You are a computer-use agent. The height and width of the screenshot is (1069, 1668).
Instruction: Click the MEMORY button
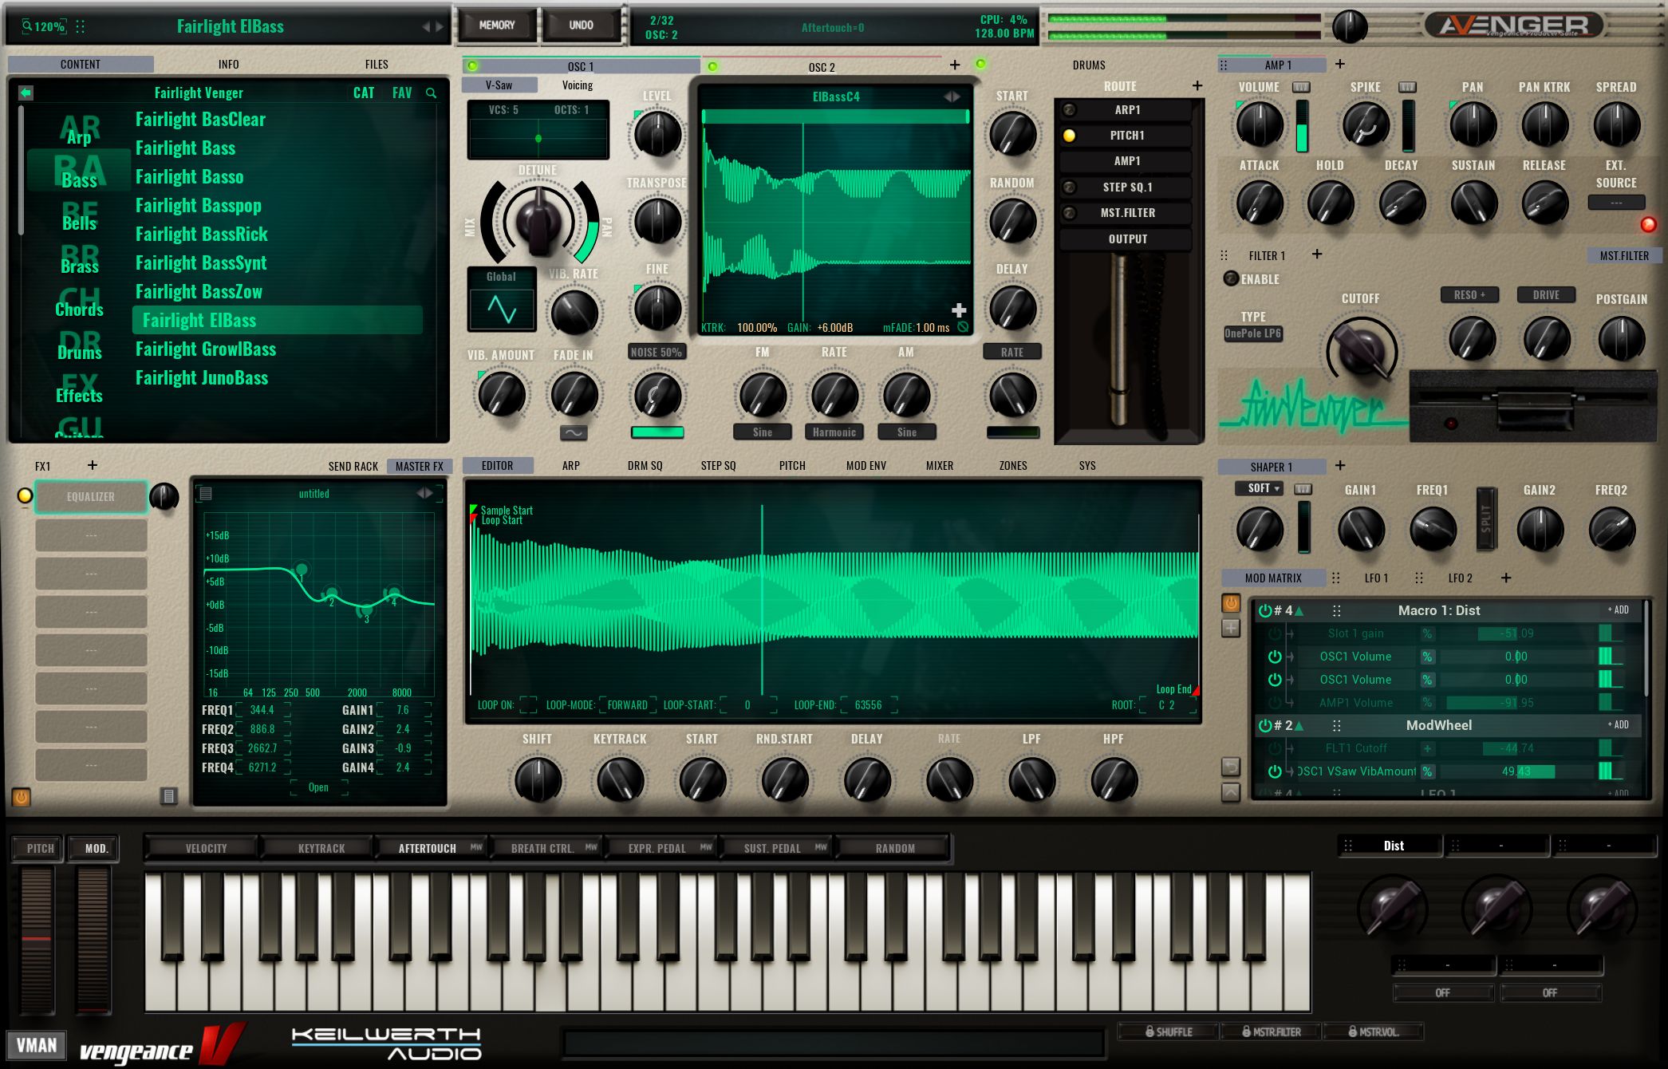click(497, 26)
